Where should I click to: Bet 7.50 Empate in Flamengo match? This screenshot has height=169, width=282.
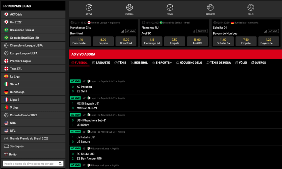coord(175,41)
